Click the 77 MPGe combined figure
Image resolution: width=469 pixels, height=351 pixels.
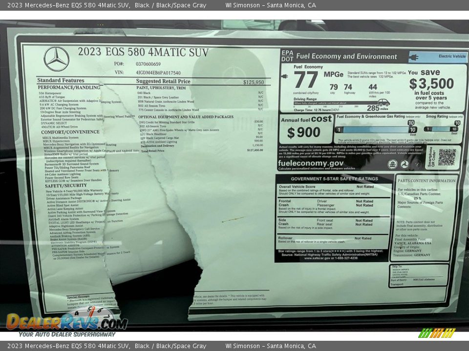(306, 79)
